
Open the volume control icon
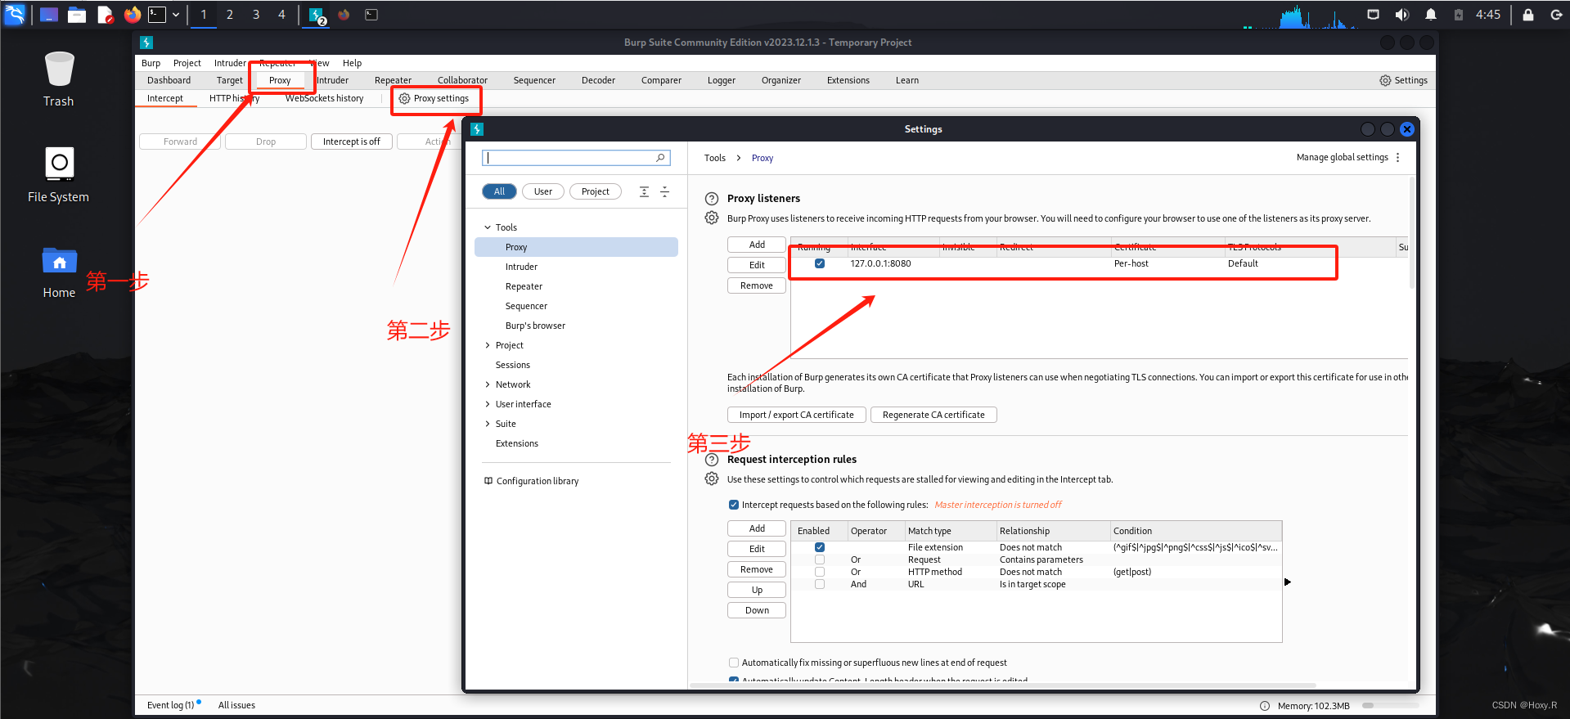[1401, 15]
